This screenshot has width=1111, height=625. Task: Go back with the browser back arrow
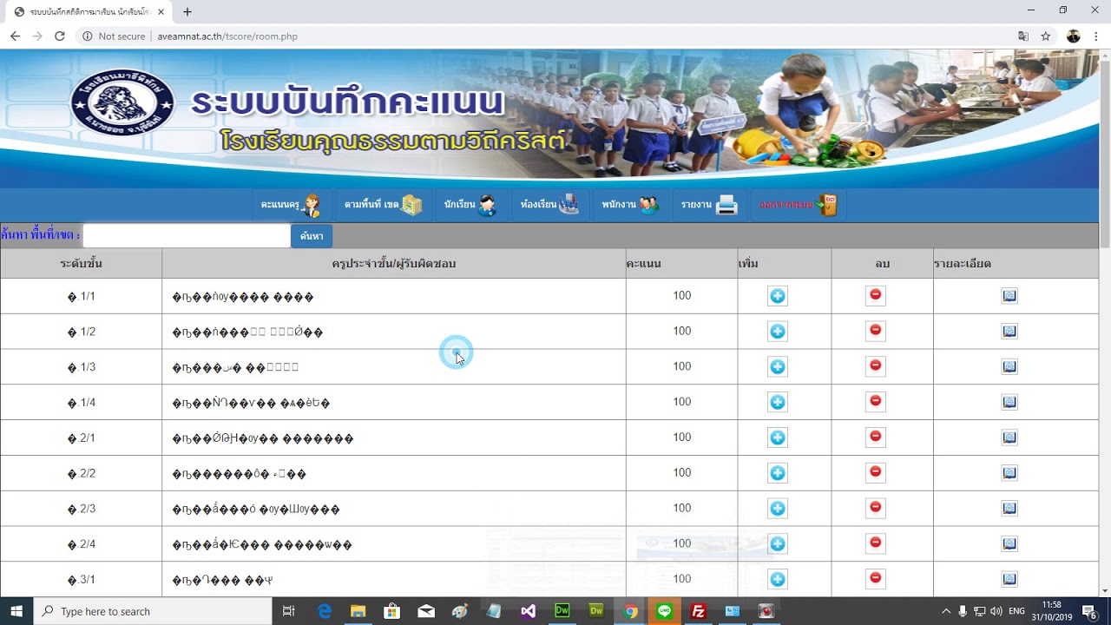pyautogui.click(x=15, y=36)
